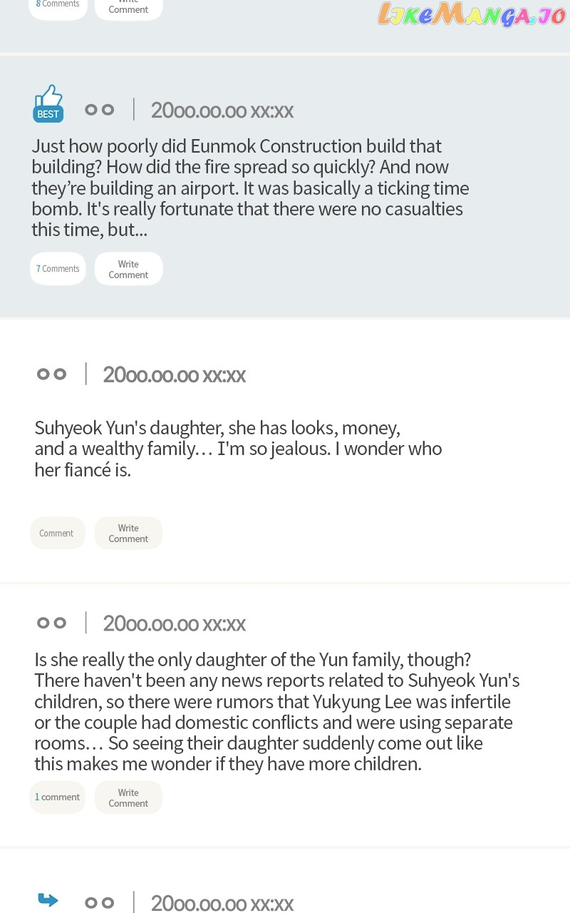
Task: Write a comment on the Eunmok Construction post
Action: pos(128,269)
